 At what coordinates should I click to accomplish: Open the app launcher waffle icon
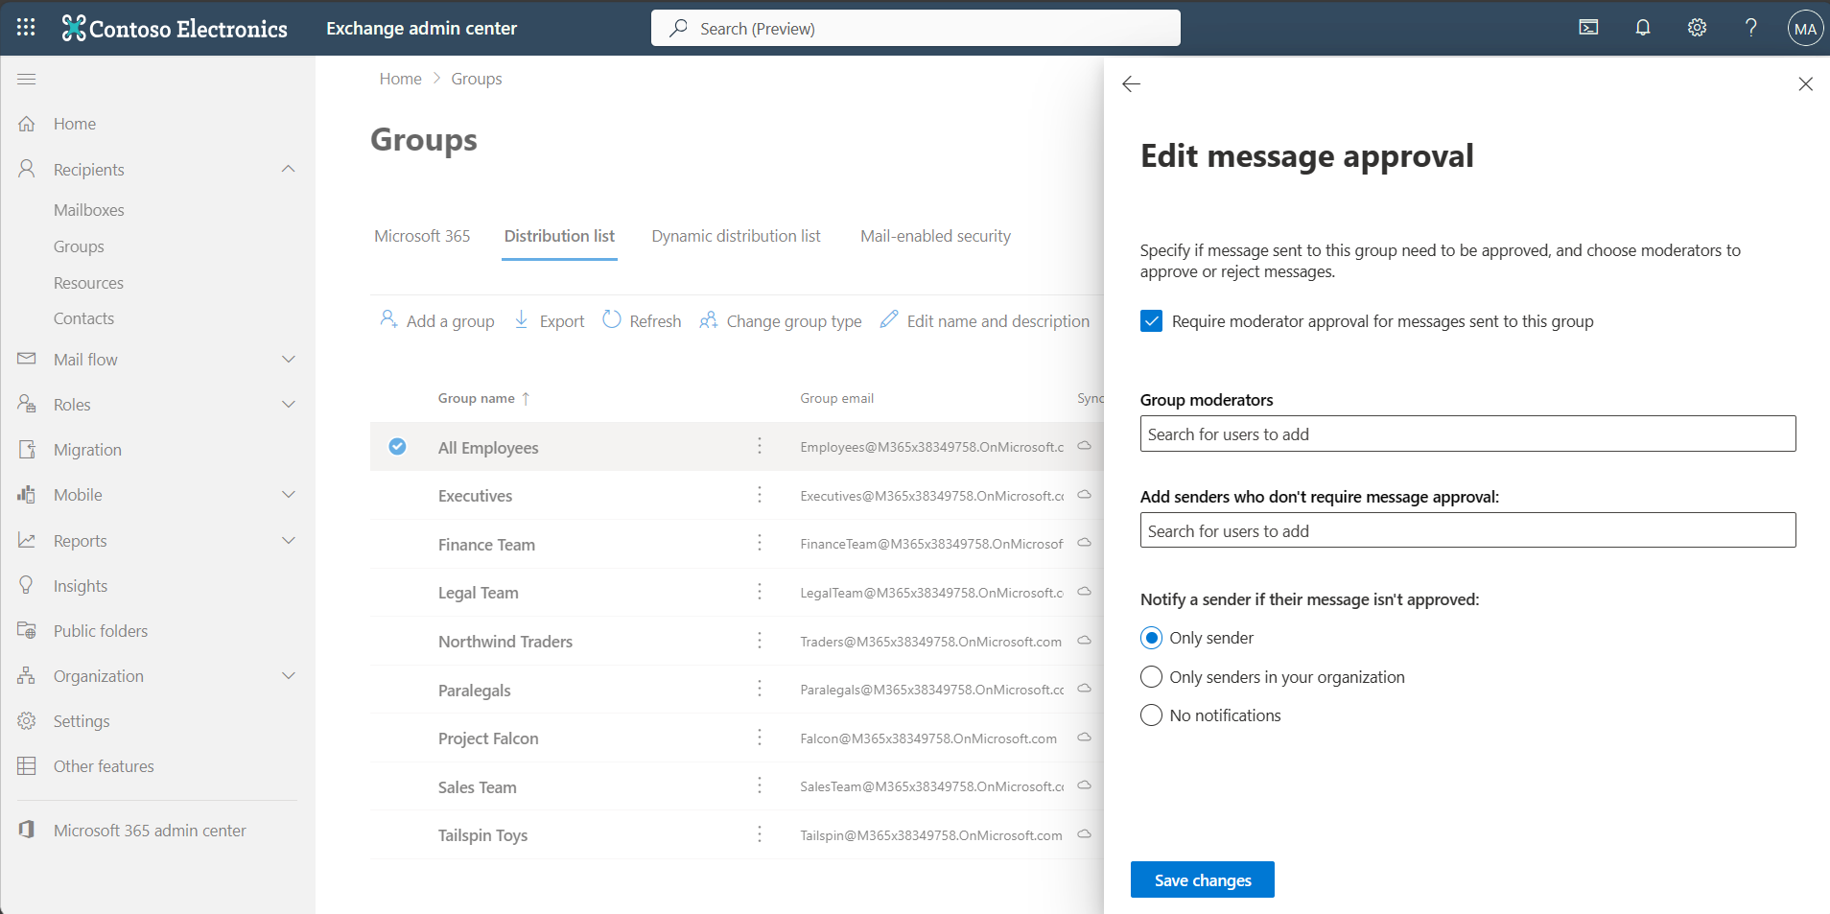coord(25,27)
